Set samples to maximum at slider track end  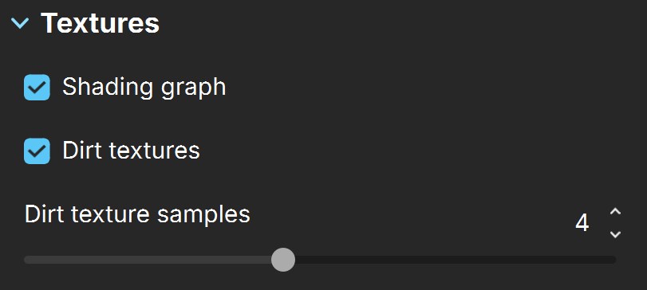click(x=613, y=260)
